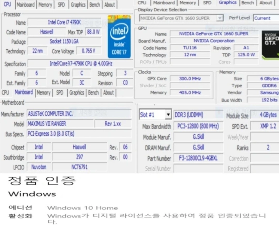Select About tab in Graphics panel
The width and height of the screenshot is (279, 225).
266,3
